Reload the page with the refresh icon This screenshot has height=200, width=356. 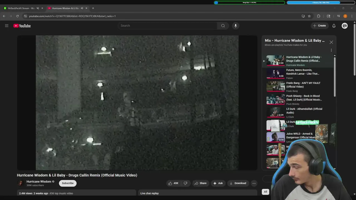(17, 16)
